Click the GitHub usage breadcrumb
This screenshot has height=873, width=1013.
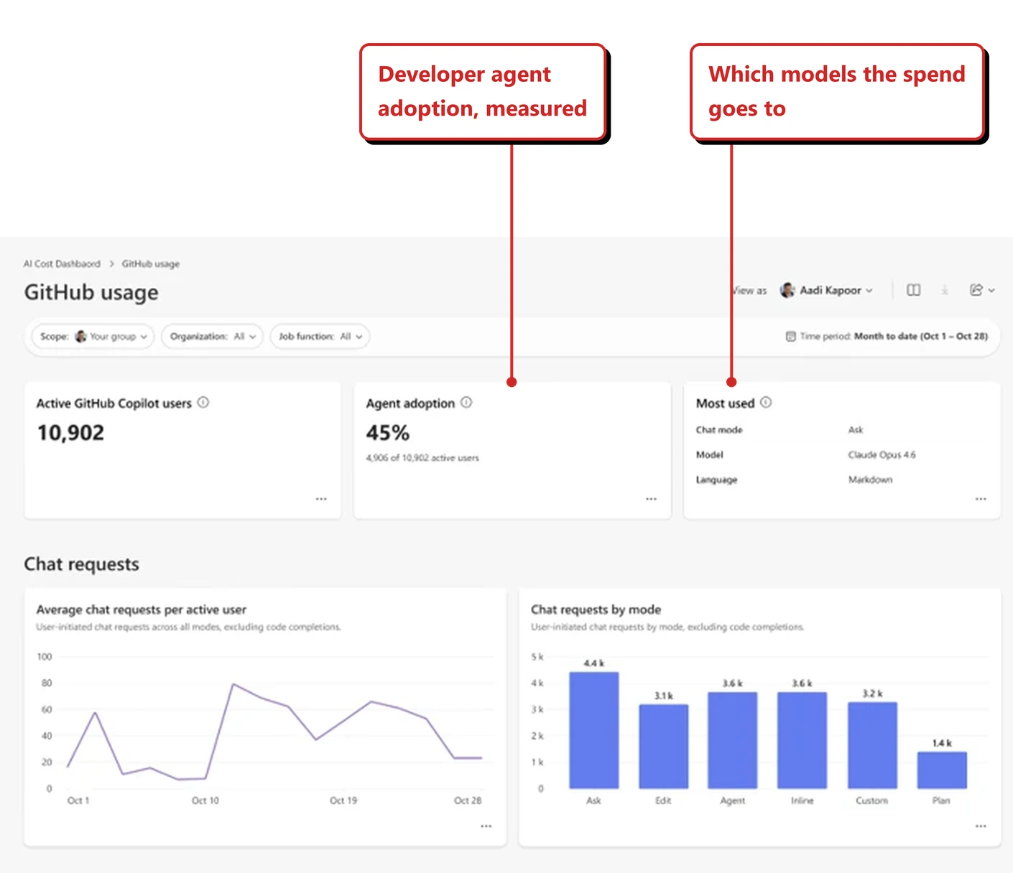point(151,264)
